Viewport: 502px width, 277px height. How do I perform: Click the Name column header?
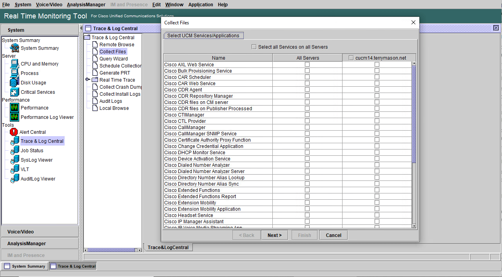[218, 58]
